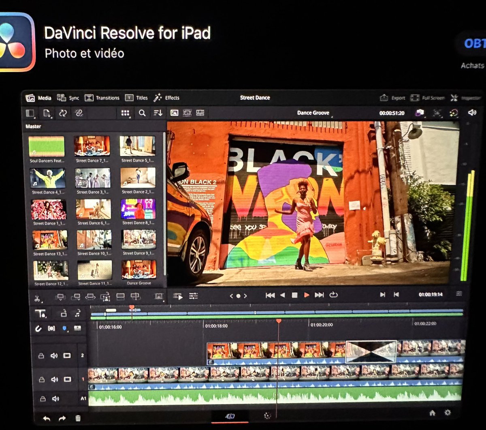Play in reverse
Viewport: 486px width, 430px height.
(283, 295)
